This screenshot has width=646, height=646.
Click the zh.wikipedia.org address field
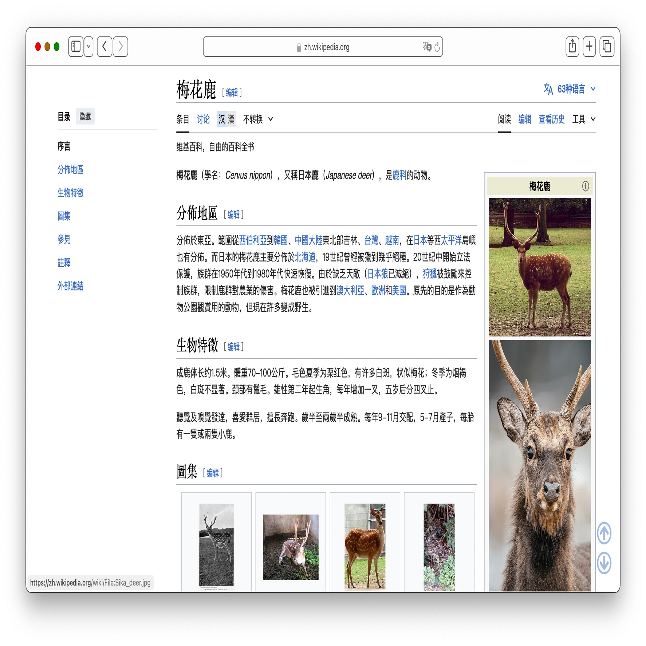[323, 47]
